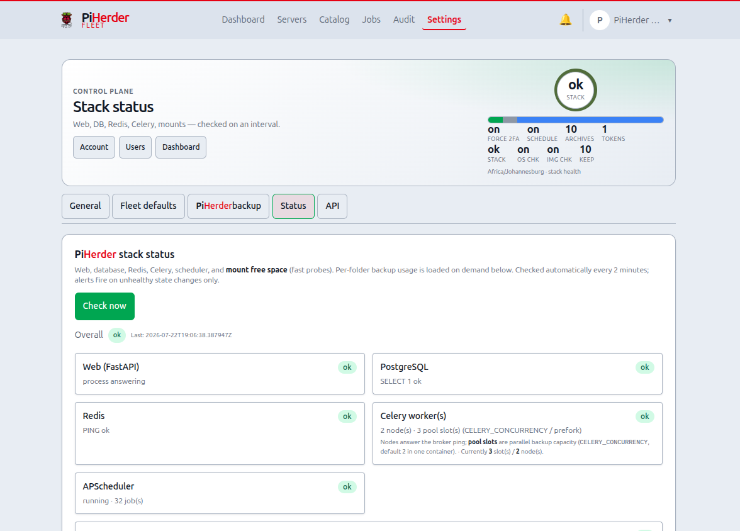Open the Users button
Image resolution: width=740 pixels, height=531 pixels.
pyautogui.click(x=135, y=147)
